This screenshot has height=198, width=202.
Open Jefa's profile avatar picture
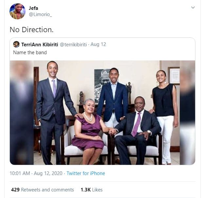coord(17,11)
